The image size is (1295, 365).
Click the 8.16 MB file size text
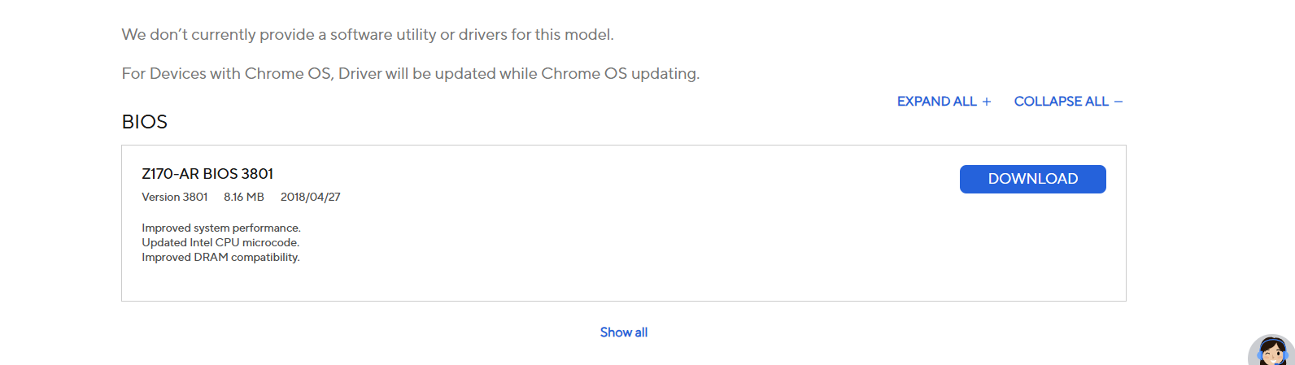coord(244,197)
